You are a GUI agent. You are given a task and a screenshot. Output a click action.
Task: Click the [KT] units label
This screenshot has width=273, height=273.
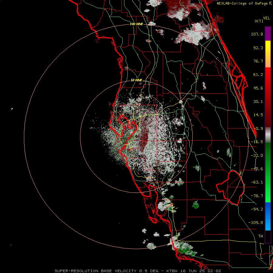pos(259,21)
